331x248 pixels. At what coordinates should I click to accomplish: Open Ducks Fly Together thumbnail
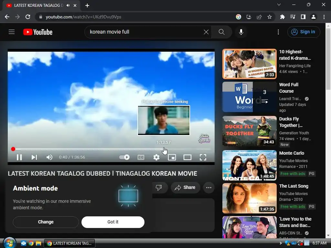249,131
